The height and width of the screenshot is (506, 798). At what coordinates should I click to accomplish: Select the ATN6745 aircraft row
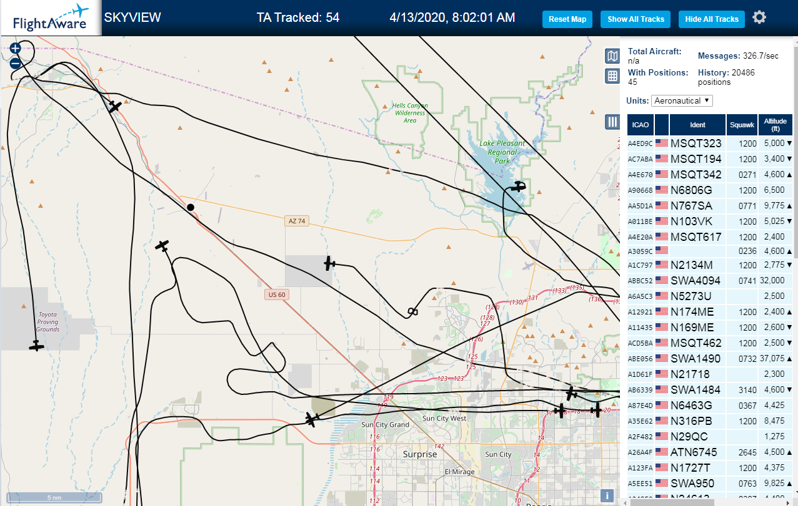tap(711, 452)
